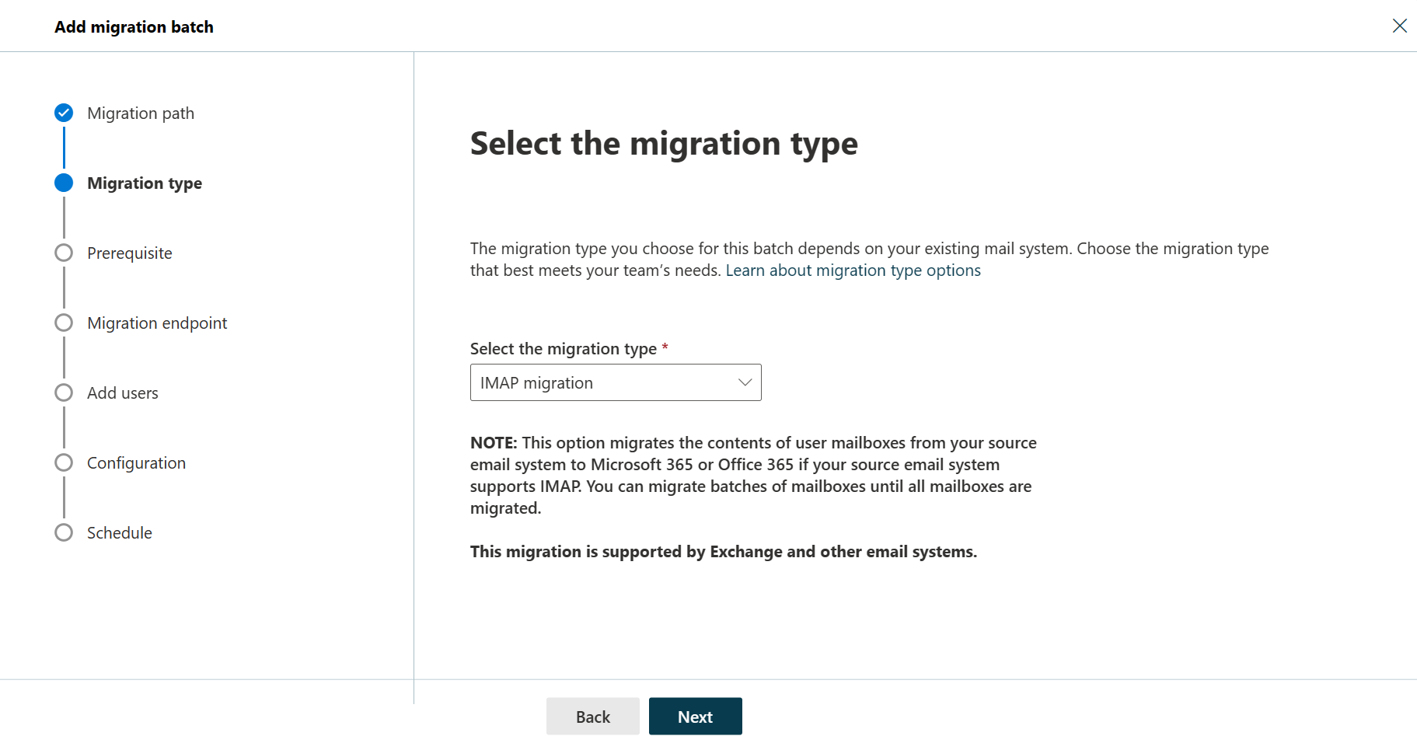Click the dropdown chevron next to IMAP migration
This screenshot has height=736, width=1417.
[x=744, y=382]
